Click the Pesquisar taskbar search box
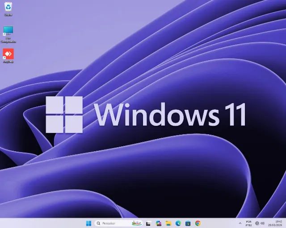 (119, 223)
